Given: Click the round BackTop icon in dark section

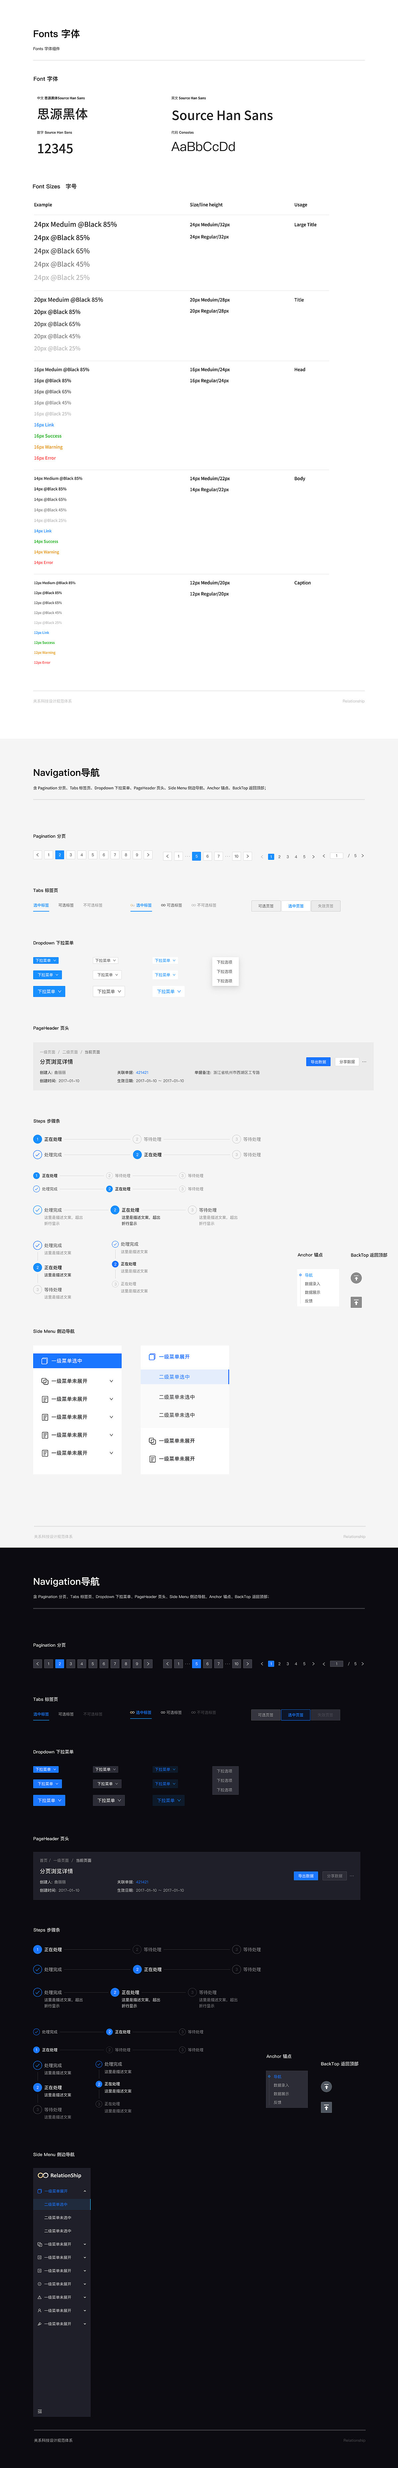Looking at the screenshot, I should (326, 2087).
